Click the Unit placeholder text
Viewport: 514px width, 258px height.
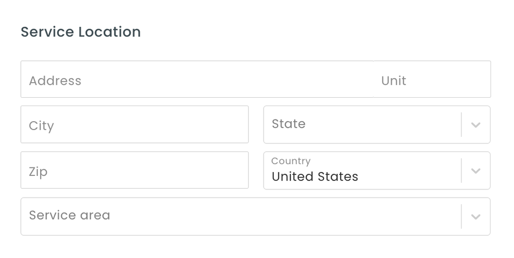(393, 81)
